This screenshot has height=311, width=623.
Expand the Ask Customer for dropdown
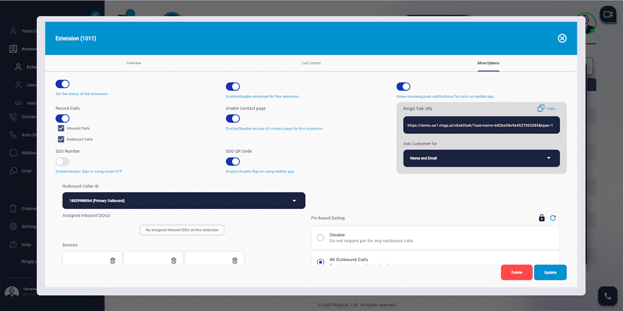(x=481, y=158)
